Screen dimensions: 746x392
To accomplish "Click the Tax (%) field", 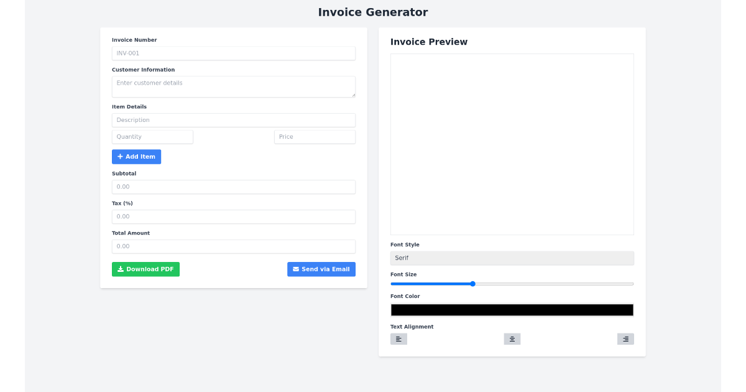I will coord(233,216).
